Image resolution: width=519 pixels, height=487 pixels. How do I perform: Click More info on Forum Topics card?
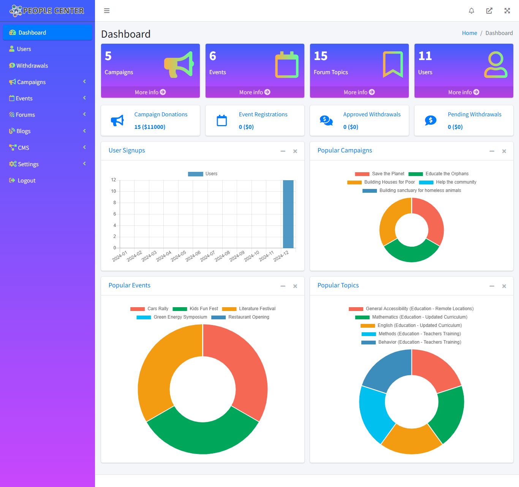tap(359, 92)
